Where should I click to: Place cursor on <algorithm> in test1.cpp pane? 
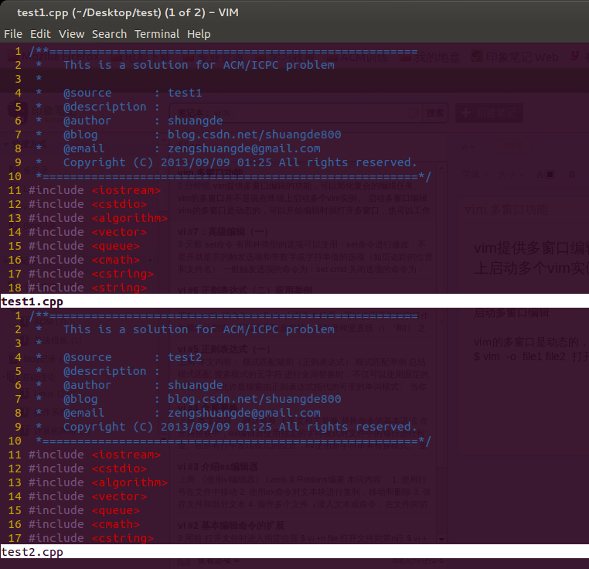130,218
